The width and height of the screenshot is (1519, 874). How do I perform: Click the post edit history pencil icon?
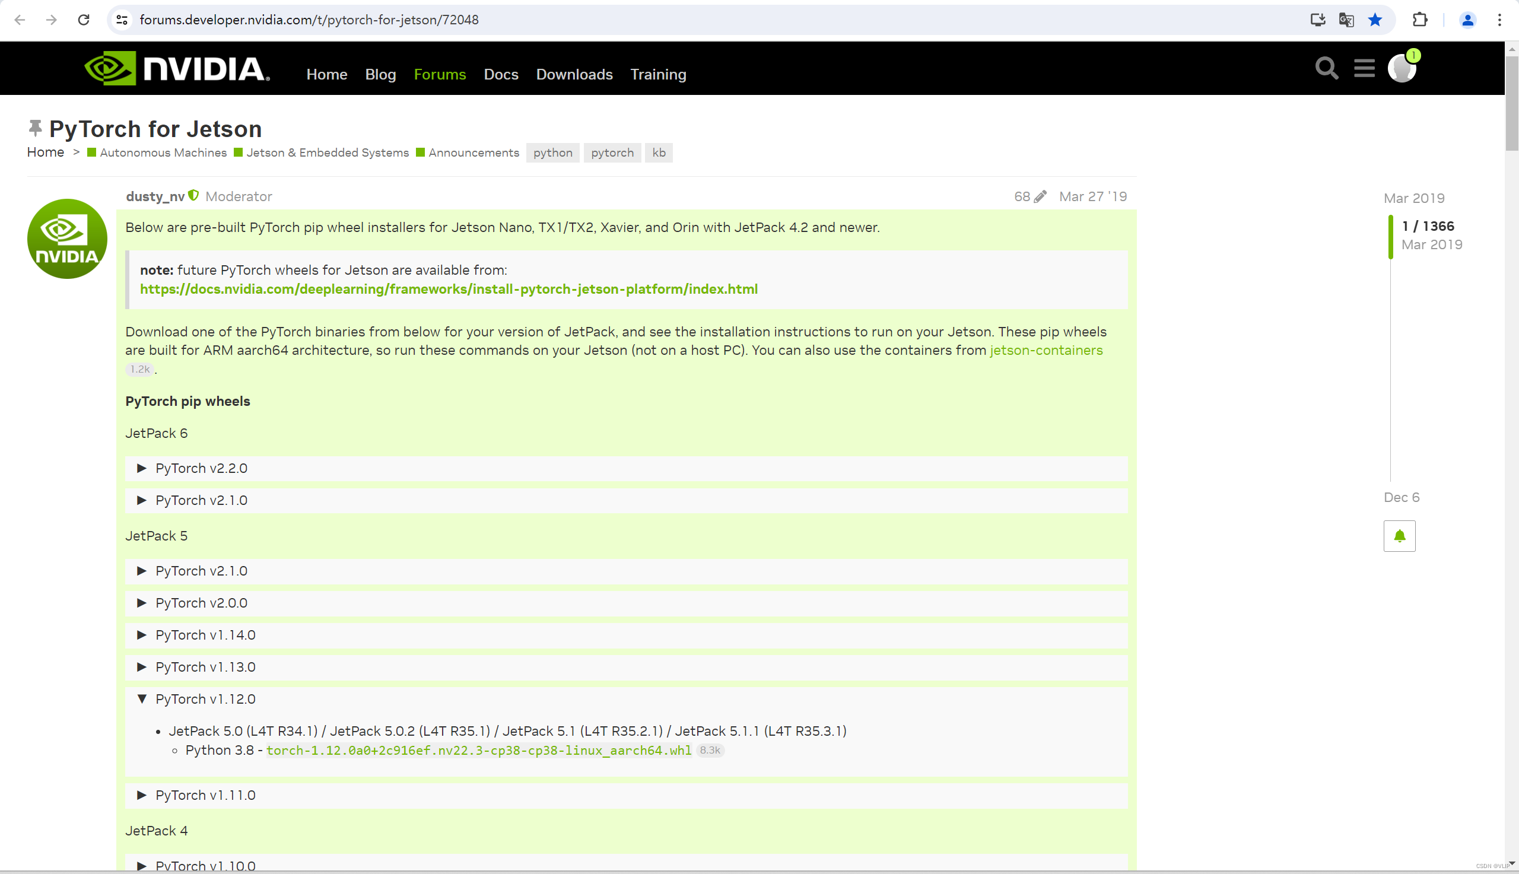[1040, 196]
